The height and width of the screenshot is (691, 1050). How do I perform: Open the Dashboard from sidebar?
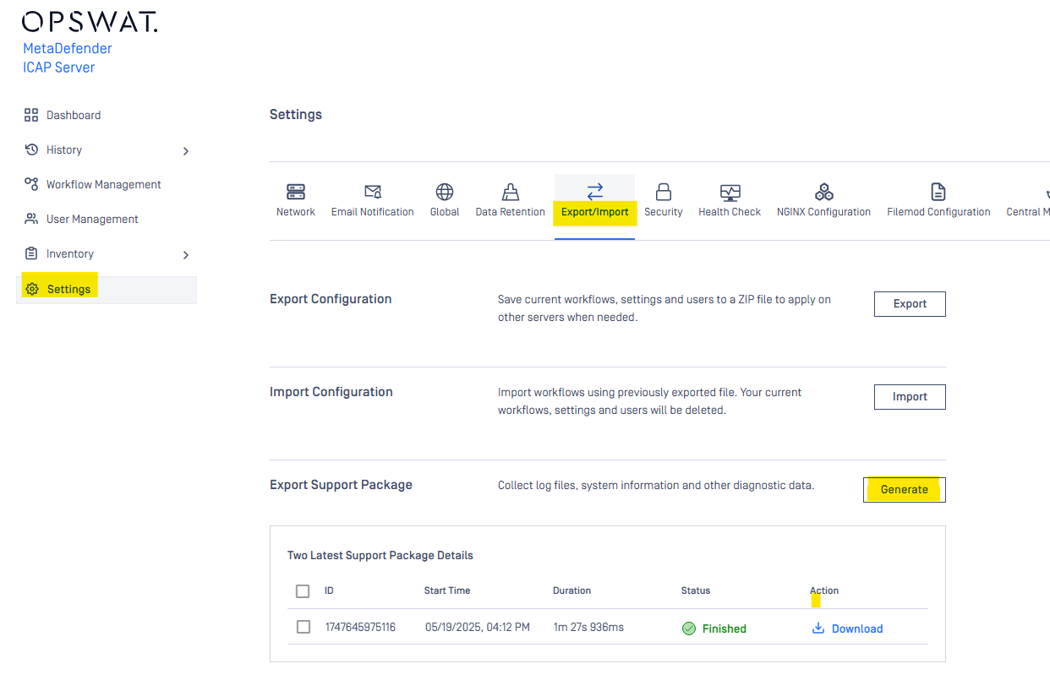[73, 115]
